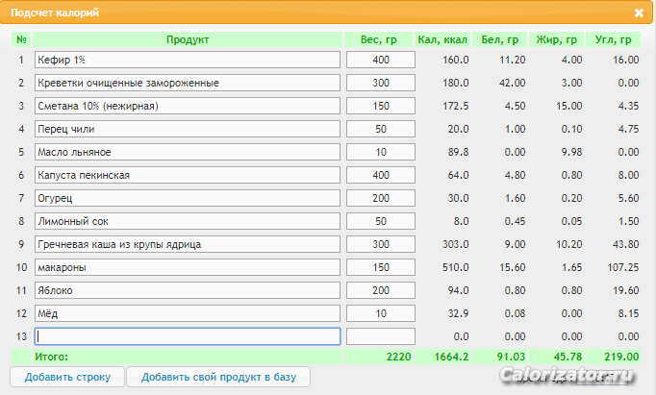Image resolution: width=656 pixels, height=395 pixels.
Task: Click the weight field for Сметана 10%
Action: pyautogui.click(x=381, y=106)
